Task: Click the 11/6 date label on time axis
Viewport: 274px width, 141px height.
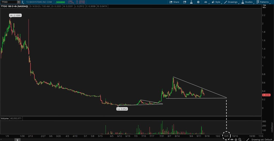Action: tap(261, 136)
